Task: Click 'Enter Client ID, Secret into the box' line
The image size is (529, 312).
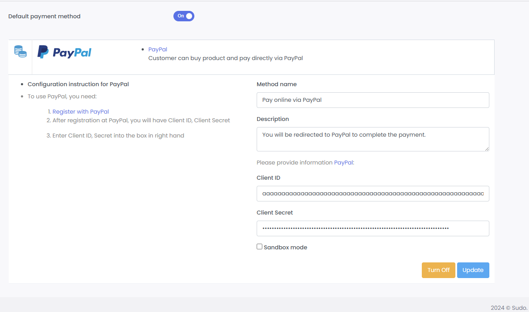Action: point(118,136)
